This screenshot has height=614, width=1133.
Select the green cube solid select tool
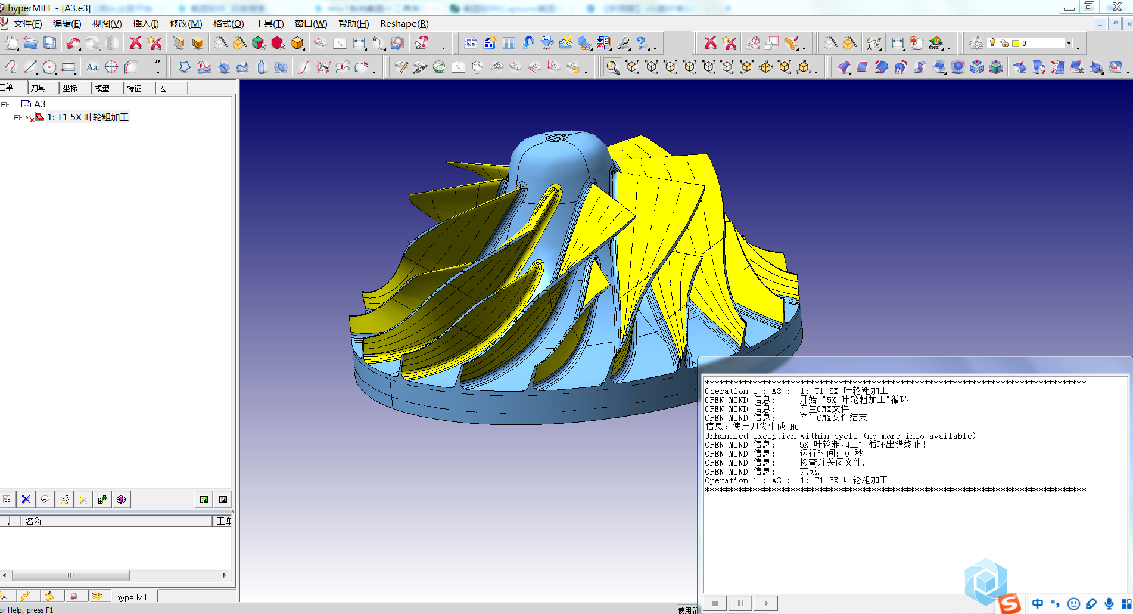tap(259, 43)
